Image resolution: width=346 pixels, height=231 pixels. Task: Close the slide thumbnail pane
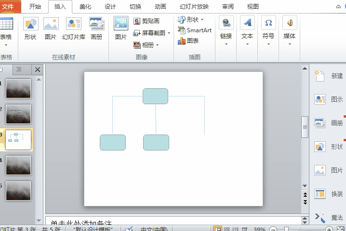click(38, 69)
